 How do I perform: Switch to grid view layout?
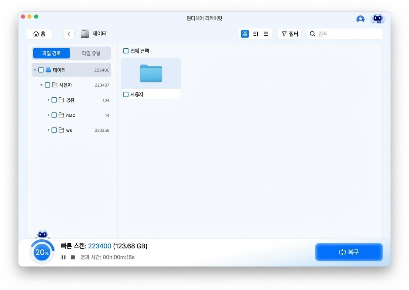(x=245, y=34)
